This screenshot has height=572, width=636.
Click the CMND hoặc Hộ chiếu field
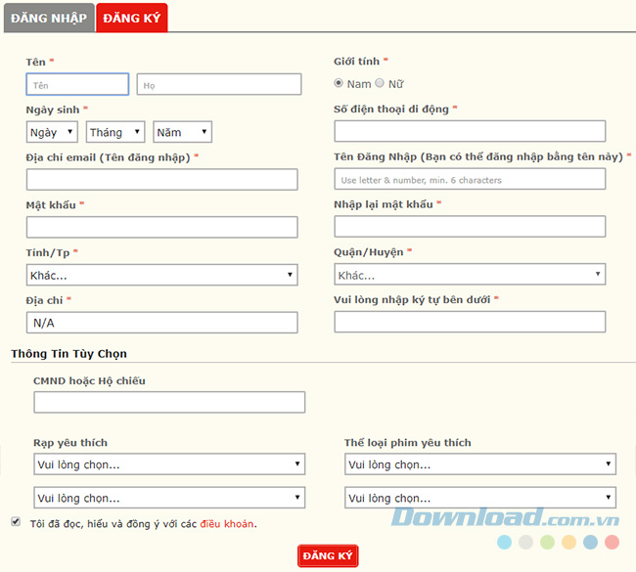pos(169,402)
